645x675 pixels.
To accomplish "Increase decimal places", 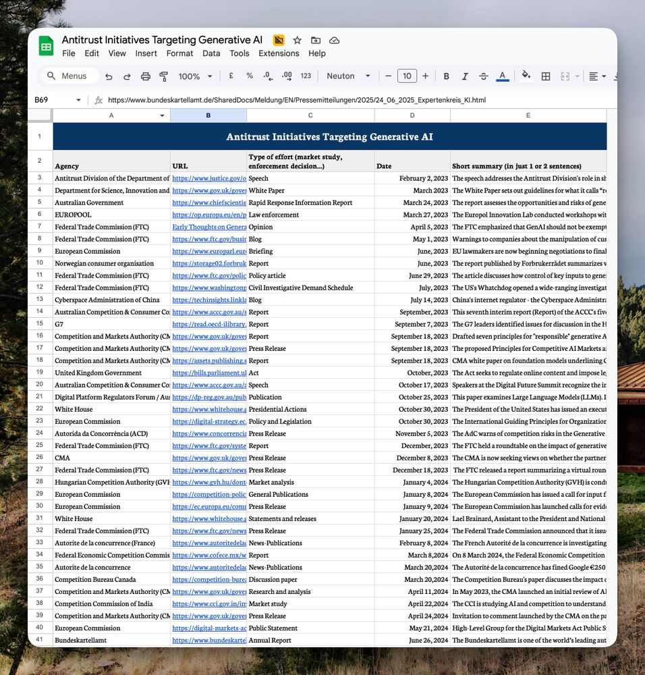I will pos(287,76).
